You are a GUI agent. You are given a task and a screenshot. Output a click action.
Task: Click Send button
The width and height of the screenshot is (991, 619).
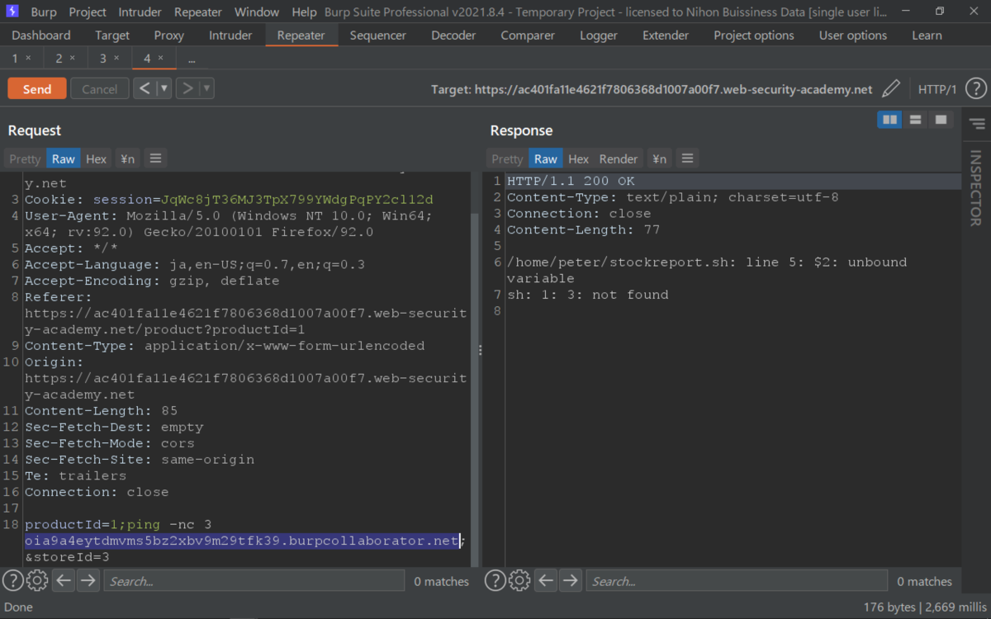point(37,89)
